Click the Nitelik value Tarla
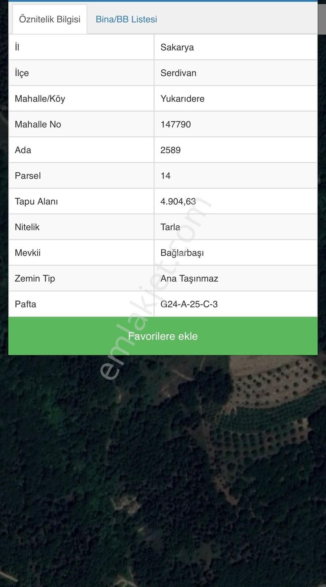The height and width of the screenshot is (587, 326). [x=170, y=227]
